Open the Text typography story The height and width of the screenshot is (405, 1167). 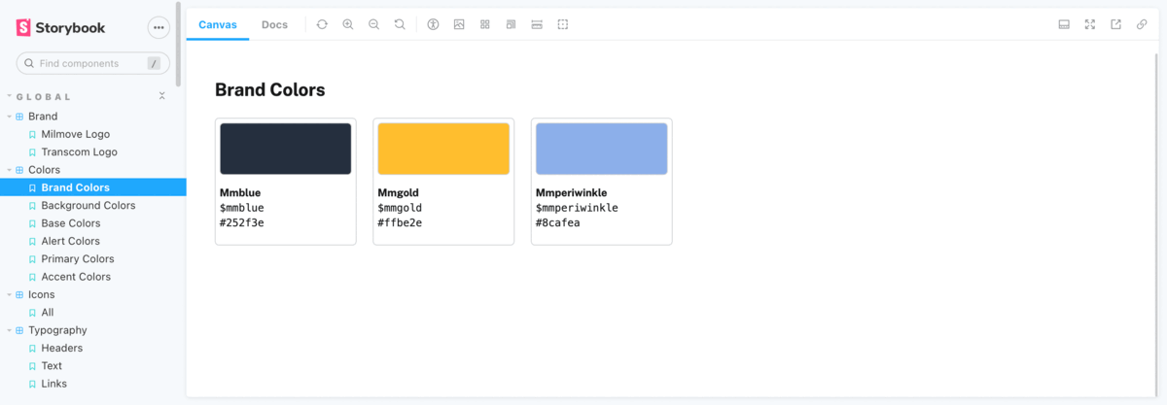coord(52,366)
